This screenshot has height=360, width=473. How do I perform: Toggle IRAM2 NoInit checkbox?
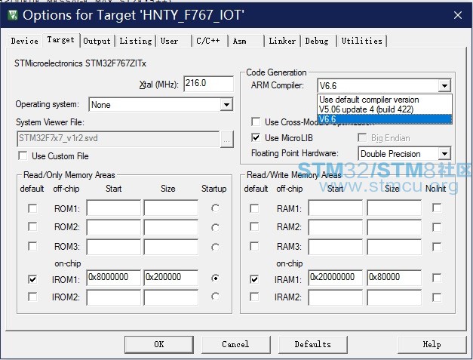[437, 297]
